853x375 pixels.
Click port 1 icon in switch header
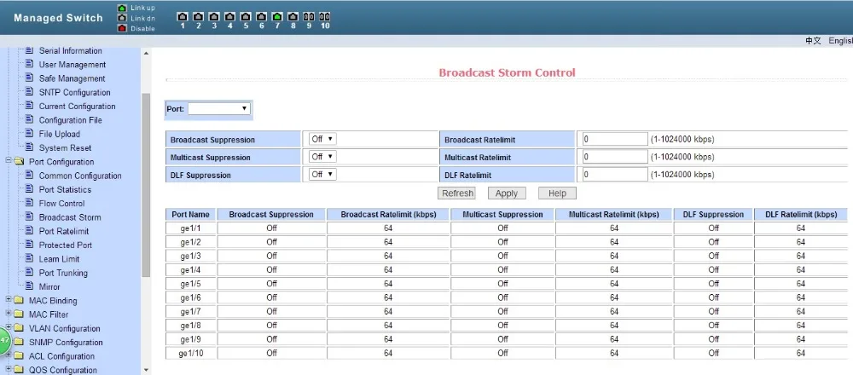(x=183, y=17)
